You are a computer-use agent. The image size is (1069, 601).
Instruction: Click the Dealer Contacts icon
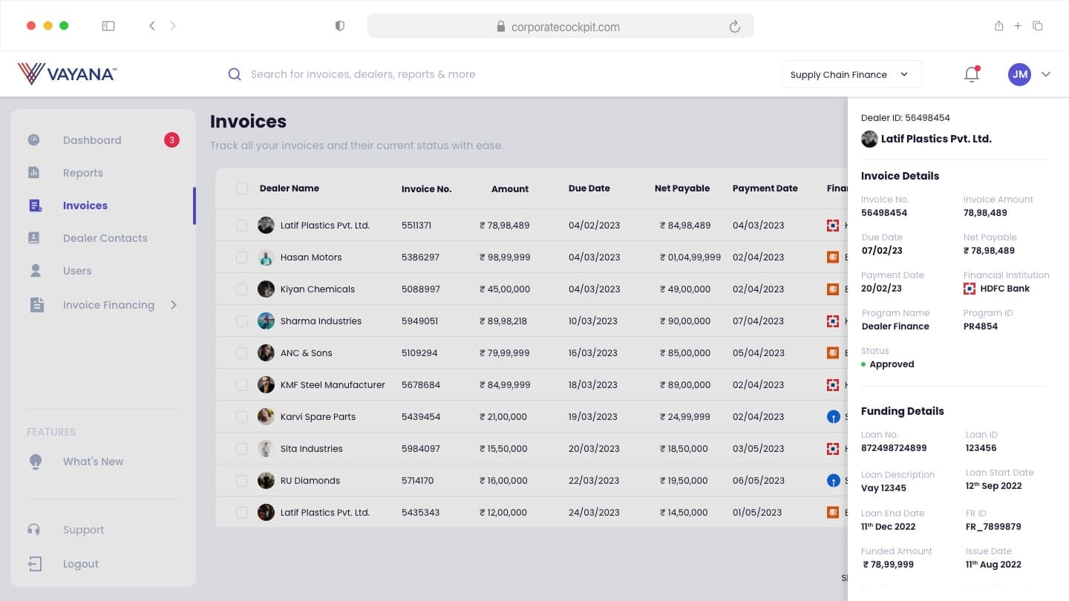tap(34, 238)
